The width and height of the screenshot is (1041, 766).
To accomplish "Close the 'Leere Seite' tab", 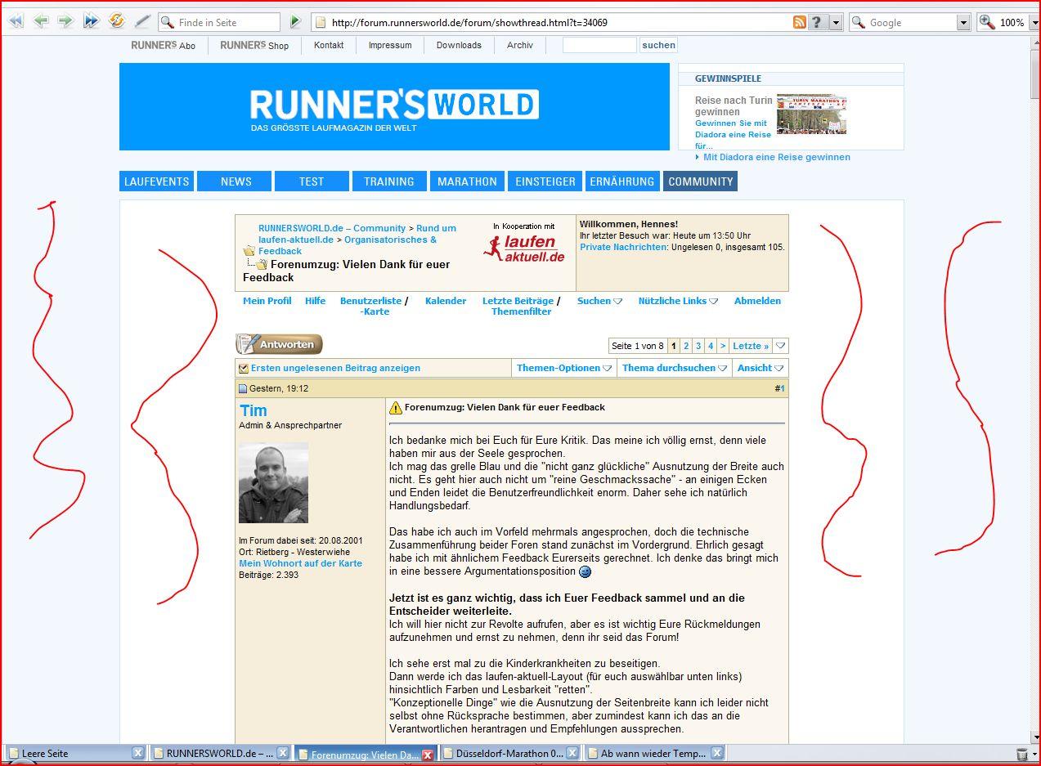I will 138,753.
